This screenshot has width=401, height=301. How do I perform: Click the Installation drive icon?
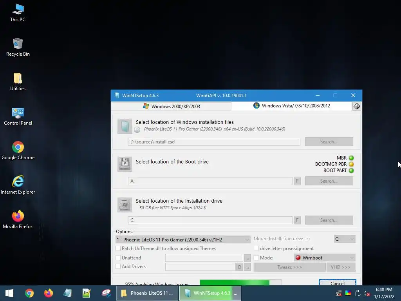tap(125, 205)
